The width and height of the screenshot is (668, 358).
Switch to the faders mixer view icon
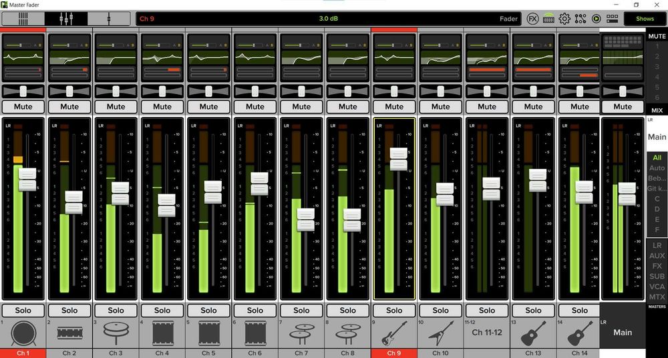pyautogui.click(x=66, y=19)
